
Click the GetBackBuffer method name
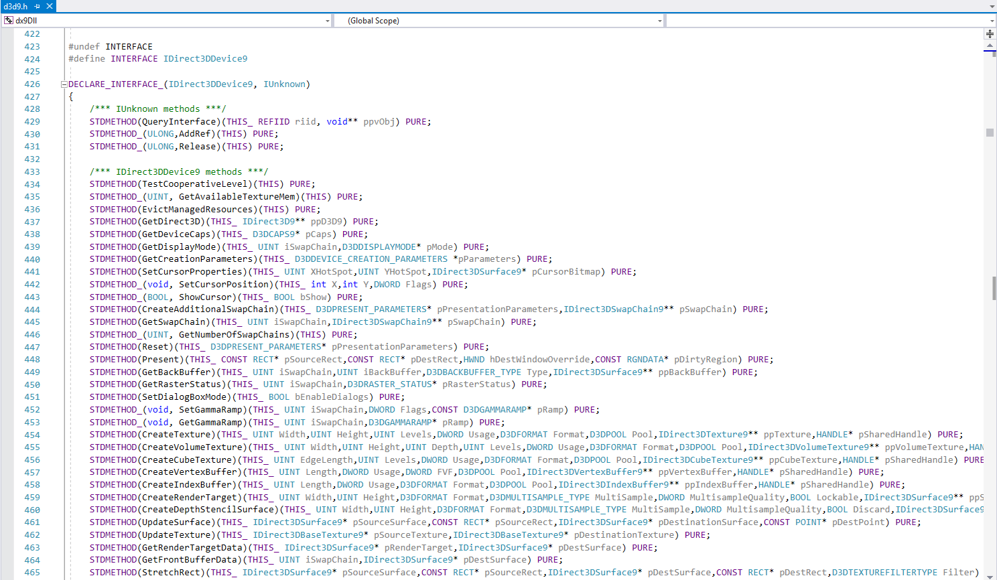pos(176,372)
